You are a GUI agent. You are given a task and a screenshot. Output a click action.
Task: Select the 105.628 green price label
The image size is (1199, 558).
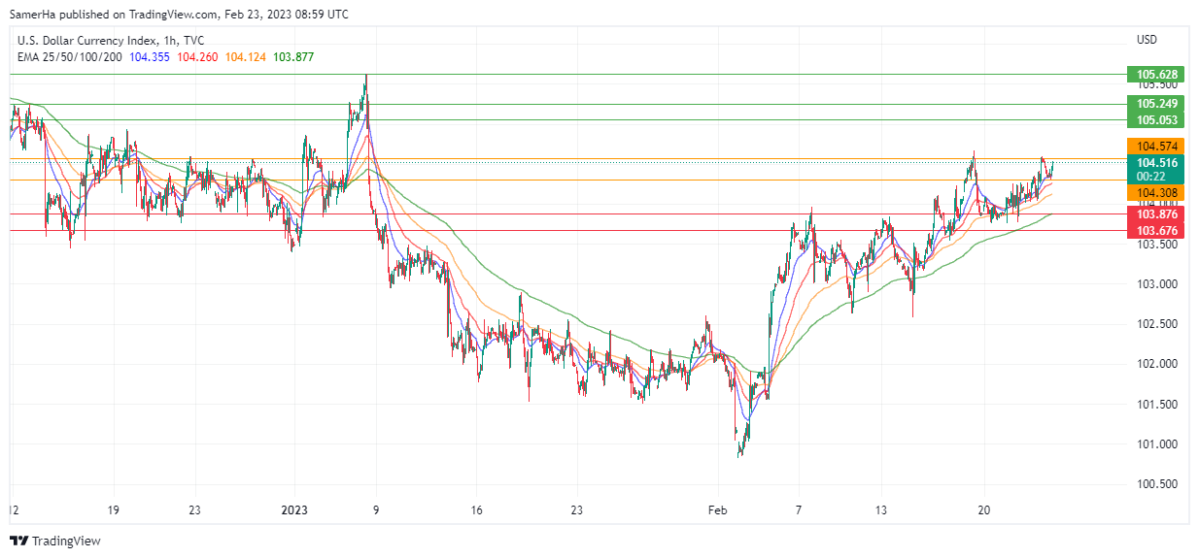(x=1157, y=75)
